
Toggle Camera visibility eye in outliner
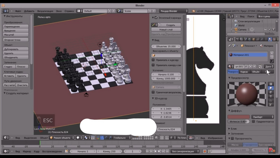coord(266,29)
